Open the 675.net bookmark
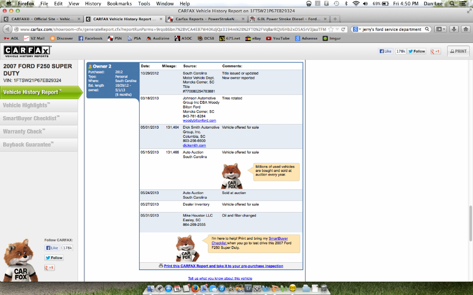Viewport: 473px width, 295px height. 230,38
